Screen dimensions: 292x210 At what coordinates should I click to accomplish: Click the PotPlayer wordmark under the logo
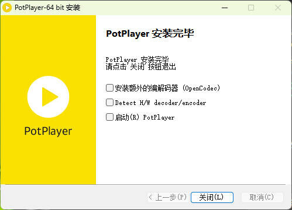click(x=48, y=131)
